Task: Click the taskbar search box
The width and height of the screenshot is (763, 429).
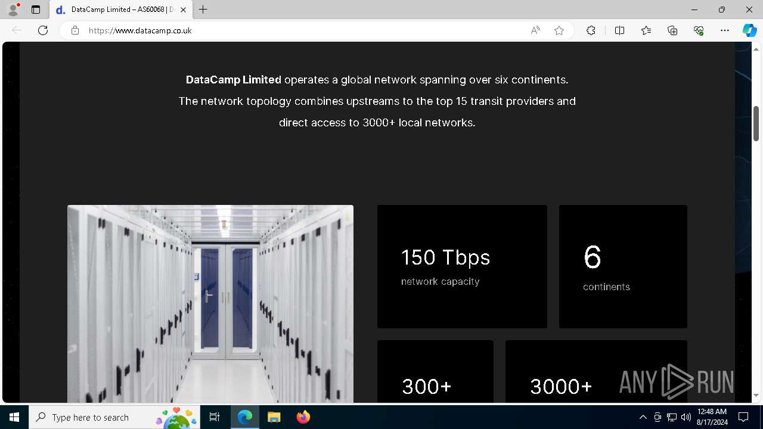Action: 115,417
